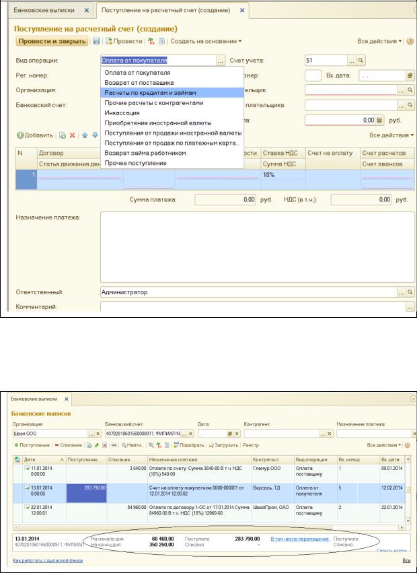Screen dimensions: 417x573
Task: Select row ШвейПром, ОАО dated 22.01.2014
Action: 209,513
